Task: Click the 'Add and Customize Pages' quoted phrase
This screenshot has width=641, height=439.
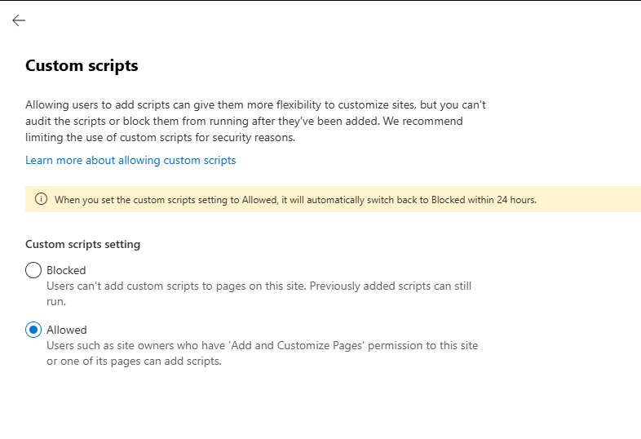Action: point(297,346)
